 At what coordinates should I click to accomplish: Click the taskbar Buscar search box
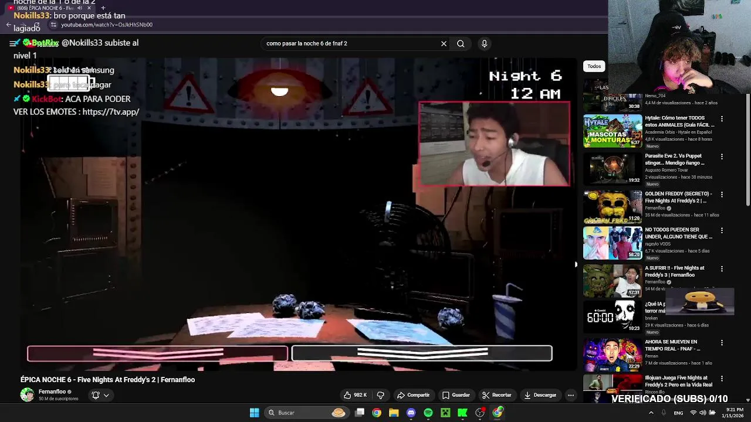point(306,413)
